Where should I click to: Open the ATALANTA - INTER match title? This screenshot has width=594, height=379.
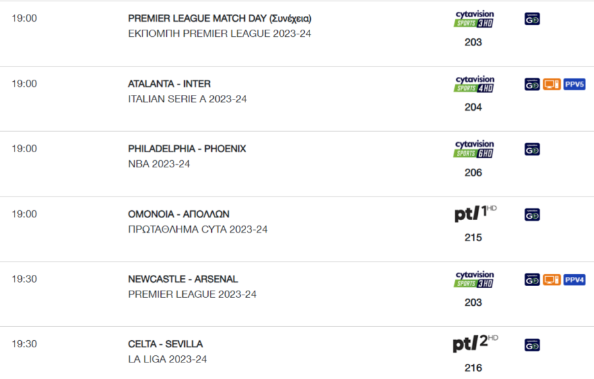170,84
